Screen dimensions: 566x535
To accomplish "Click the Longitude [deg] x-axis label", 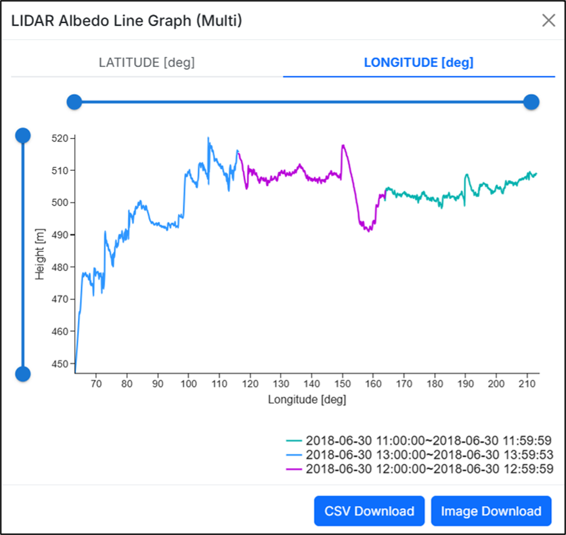I will pos(307,400).
